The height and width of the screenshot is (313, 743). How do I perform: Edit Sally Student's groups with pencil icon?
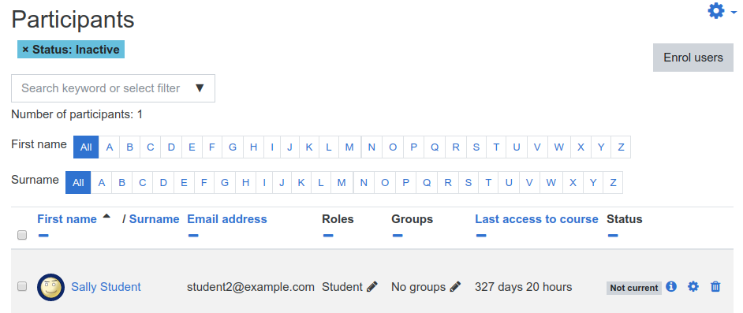455,287
